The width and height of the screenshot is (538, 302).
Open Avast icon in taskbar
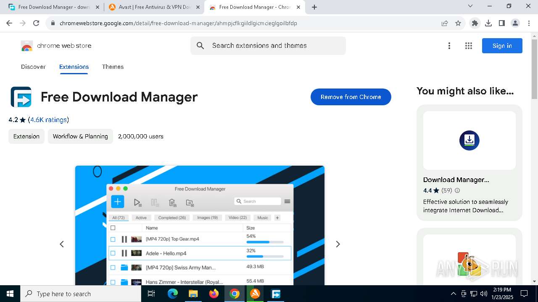point(255,294)
